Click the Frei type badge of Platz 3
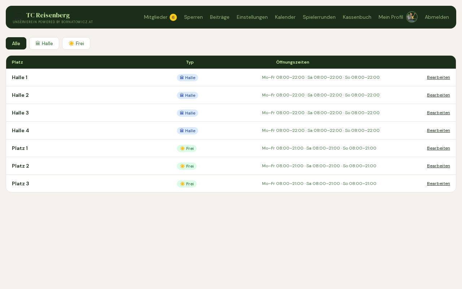This screenshot has width=462, height=289. (187, 184)
